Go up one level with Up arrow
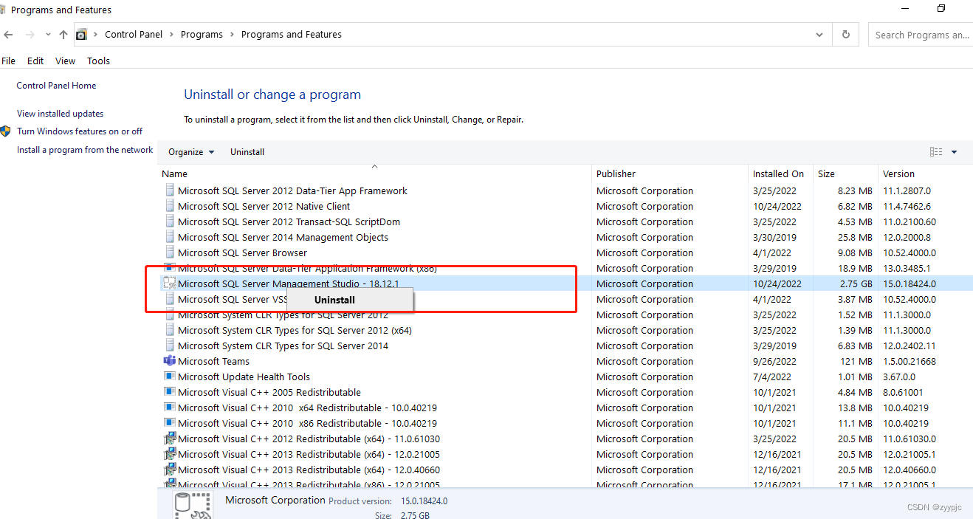Viewport: 973px width, 519px height. tap(63, 35)
